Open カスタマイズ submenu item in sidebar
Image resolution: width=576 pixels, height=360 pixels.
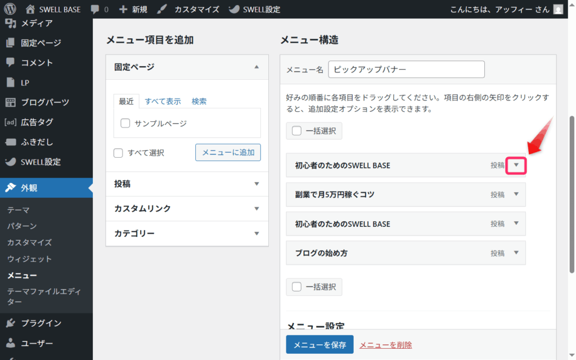coord(29,242)
